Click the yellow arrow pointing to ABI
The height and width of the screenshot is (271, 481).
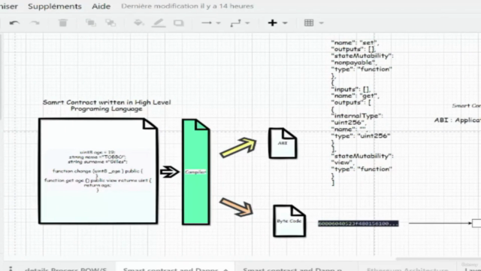238,148
